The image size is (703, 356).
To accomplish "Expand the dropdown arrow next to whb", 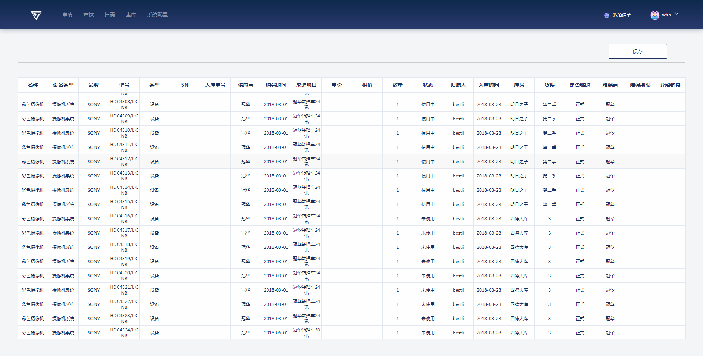I will (x=677, y=14).
